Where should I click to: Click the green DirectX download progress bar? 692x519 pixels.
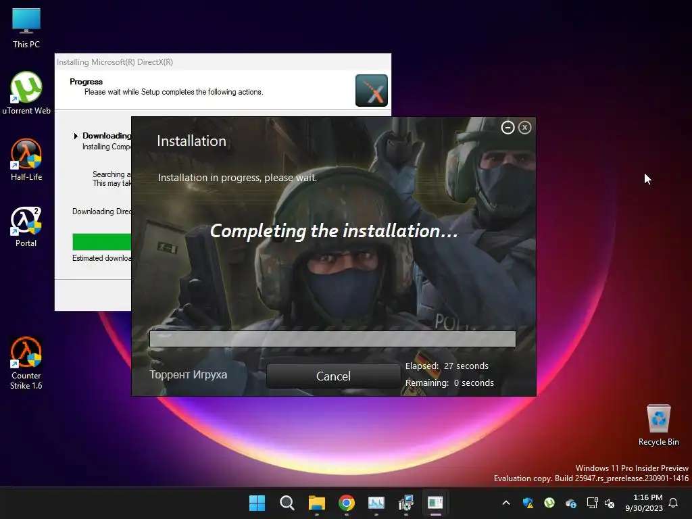(x=102, y=242)
